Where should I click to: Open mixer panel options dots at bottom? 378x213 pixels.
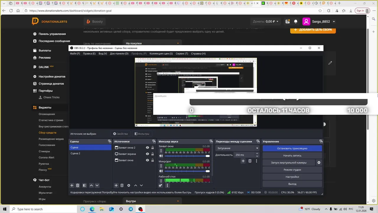[x=167, y=185]
